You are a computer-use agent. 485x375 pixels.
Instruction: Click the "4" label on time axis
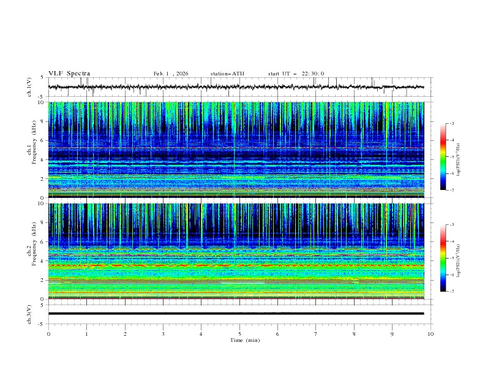(201, 334)
